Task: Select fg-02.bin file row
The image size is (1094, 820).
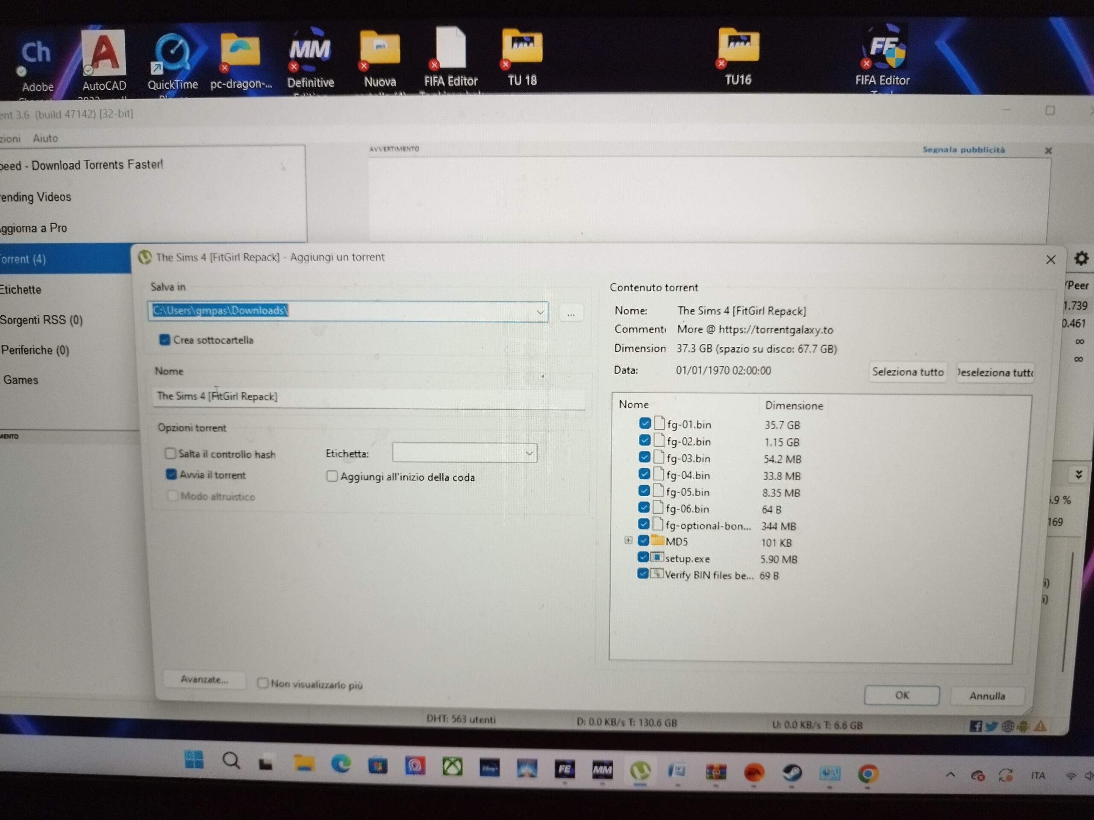Action: point(720,441)
